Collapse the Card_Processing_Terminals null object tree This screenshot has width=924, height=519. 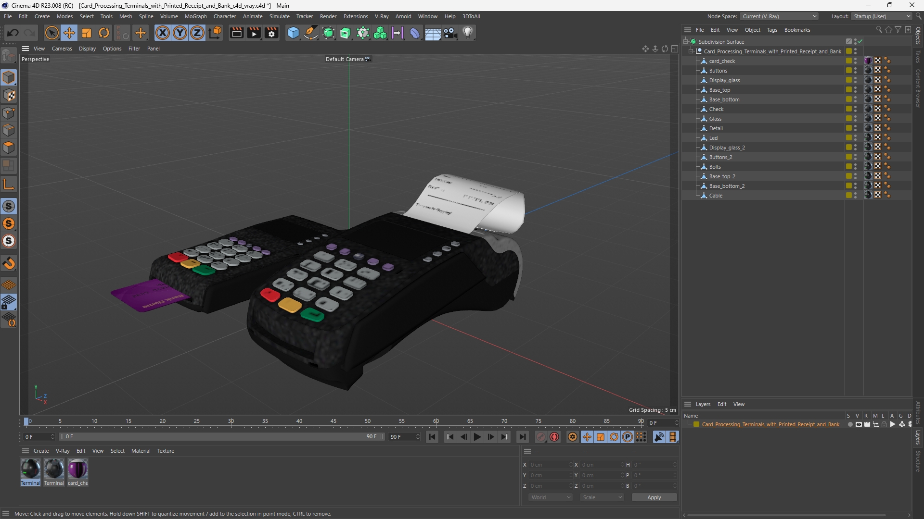[x=691, y=51]
